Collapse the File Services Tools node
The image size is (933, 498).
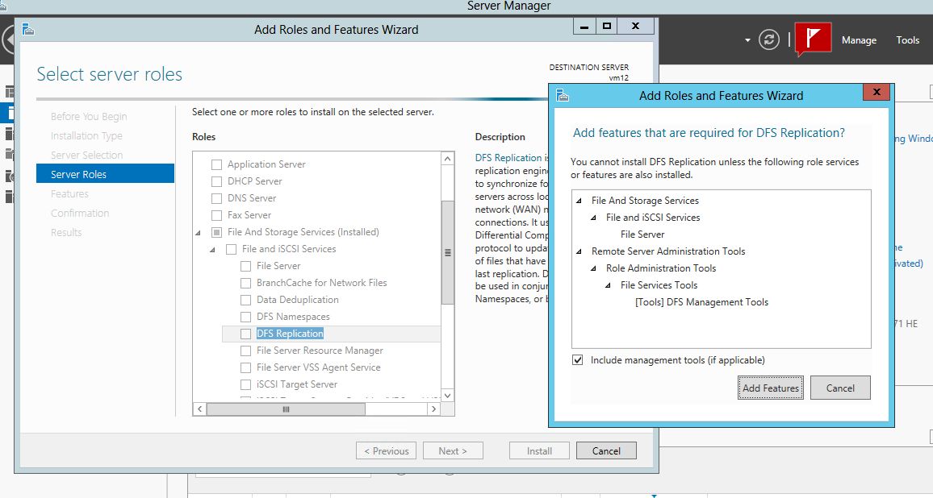[608, 286]
